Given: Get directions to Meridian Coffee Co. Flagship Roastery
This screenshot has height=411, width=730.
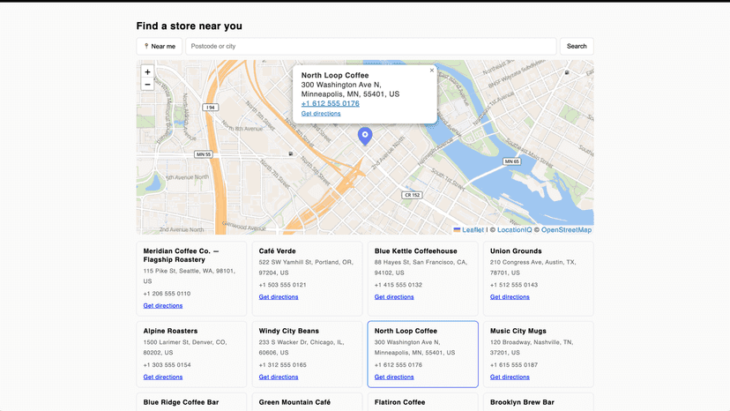Looking at the screenshot, I should [163, 306].
